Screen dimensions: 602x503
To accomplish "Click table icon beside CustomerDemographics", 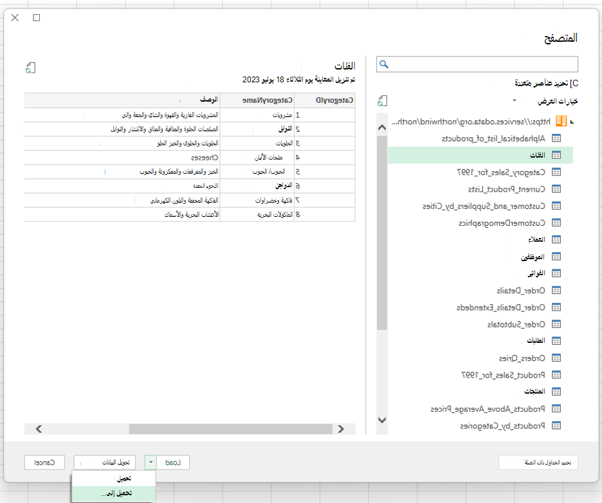I will 556,223.
